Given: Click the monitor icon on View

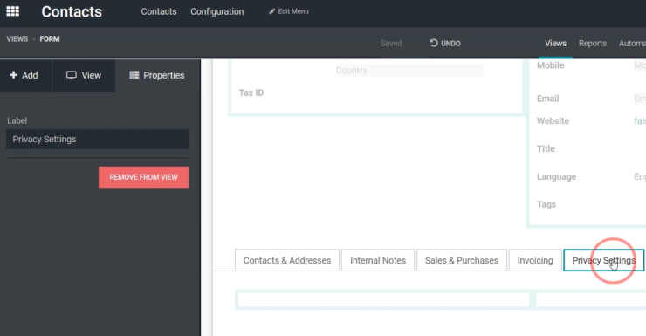Looking at the screenshot, I should pyautogui.click(x=72, y=75).
